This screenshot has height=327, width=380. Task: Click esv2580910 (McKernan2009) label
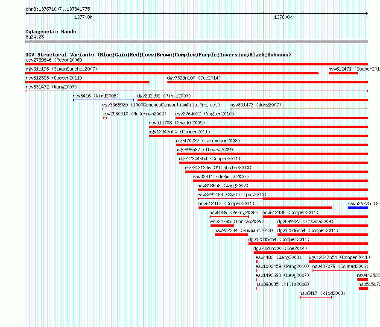pos(134,114)
